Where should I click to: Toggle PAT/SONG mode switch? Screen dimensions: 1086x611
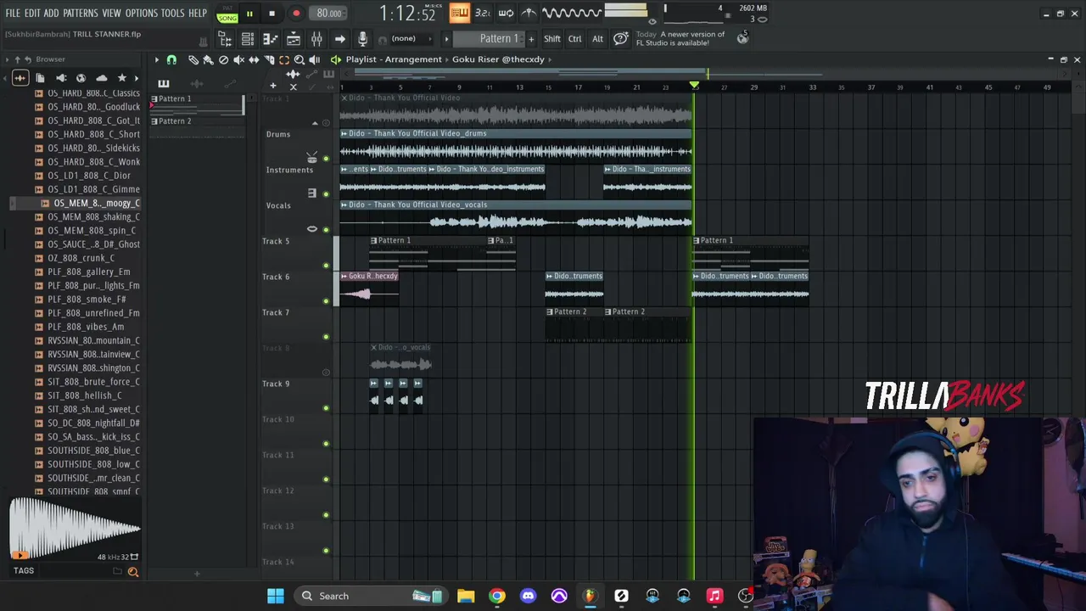coord(227,14)
